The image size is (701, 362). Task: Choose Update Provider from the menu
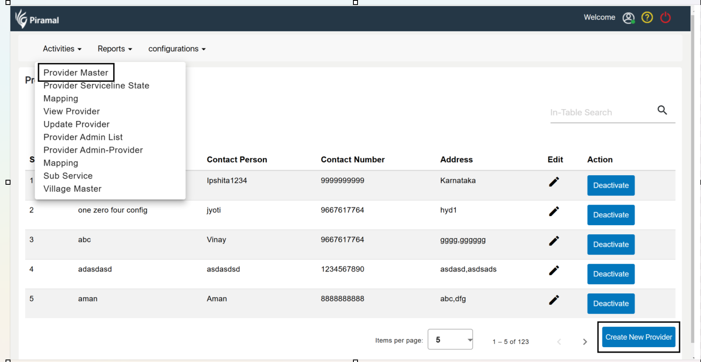click(77, 124)
